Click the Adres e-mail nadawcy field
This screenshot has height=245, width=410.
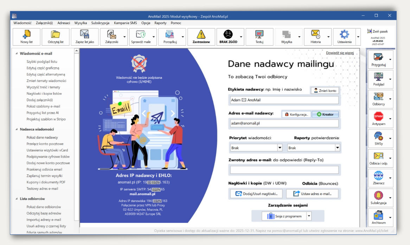pyautogui.click(x=284, y=124)
